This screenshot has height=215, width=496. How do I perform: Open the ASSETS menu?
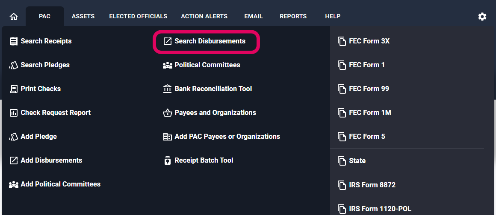tap(83, 17)
